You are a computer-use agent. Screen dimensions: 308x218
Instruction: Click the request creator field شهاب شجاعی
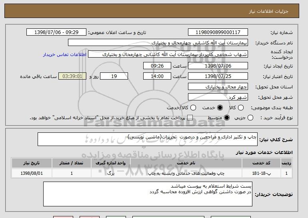pos(168,54)
